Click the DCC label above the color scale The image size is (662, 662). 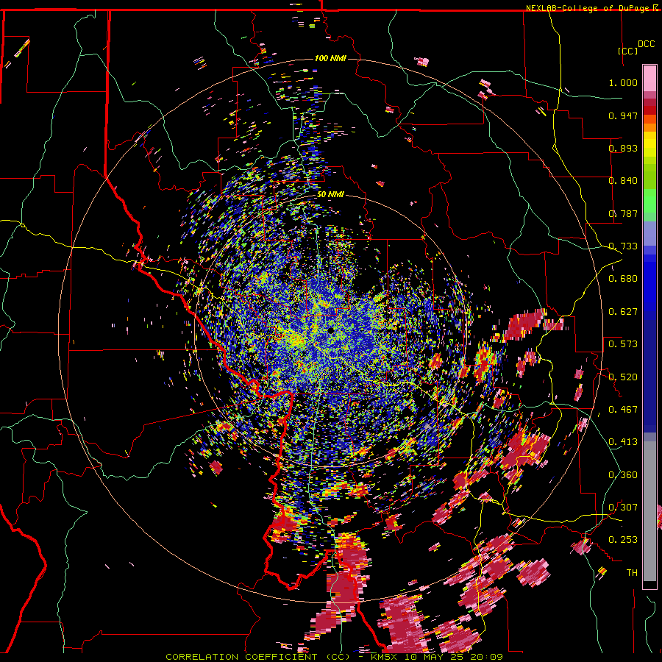click(x=646, y=44)
